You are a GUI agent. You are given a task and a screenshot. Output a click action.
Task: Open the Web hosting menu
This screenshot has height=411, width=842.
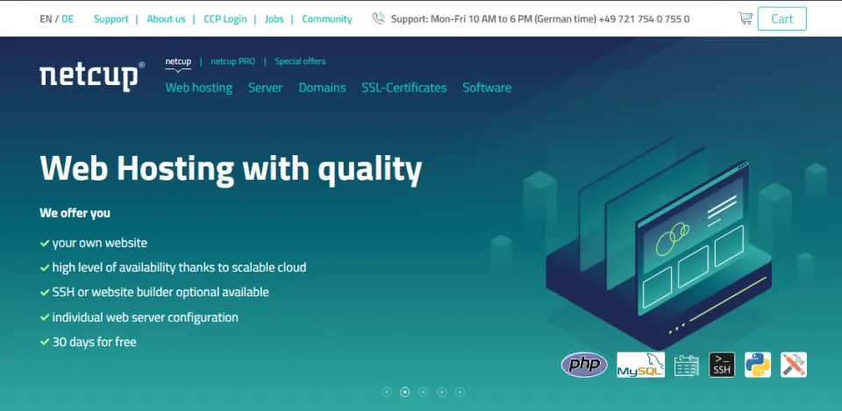pyautogui.click(x=199, y=88)
